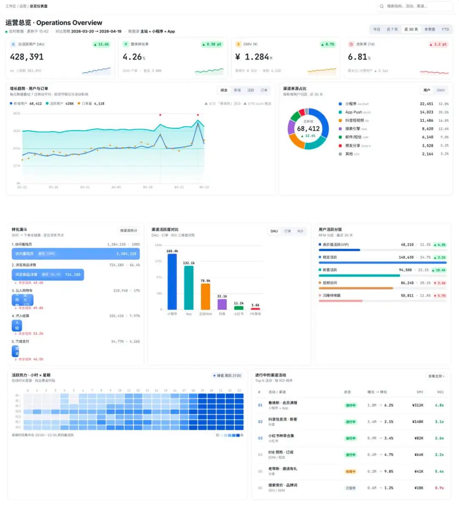
Task: Open the 春焕新 · 会员满赠 campaign row
Action: tap(352, 405)
